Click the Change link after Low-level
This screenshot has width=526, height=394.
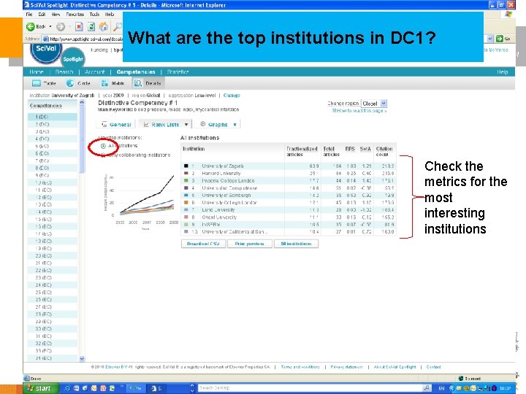pyautogui.click(x=232, y=95)
